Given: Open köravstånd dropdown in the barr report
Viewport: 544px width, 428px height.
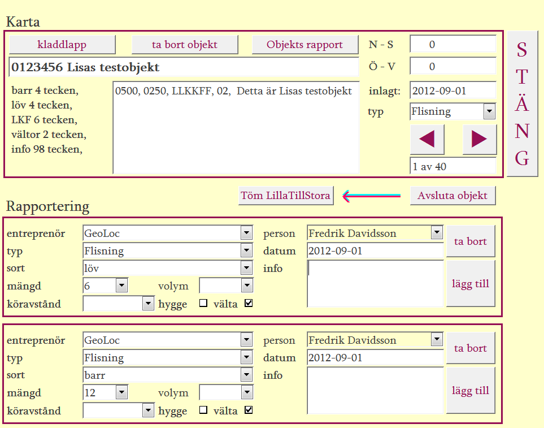Looking at the screenshot, I should tap(148, 410).
